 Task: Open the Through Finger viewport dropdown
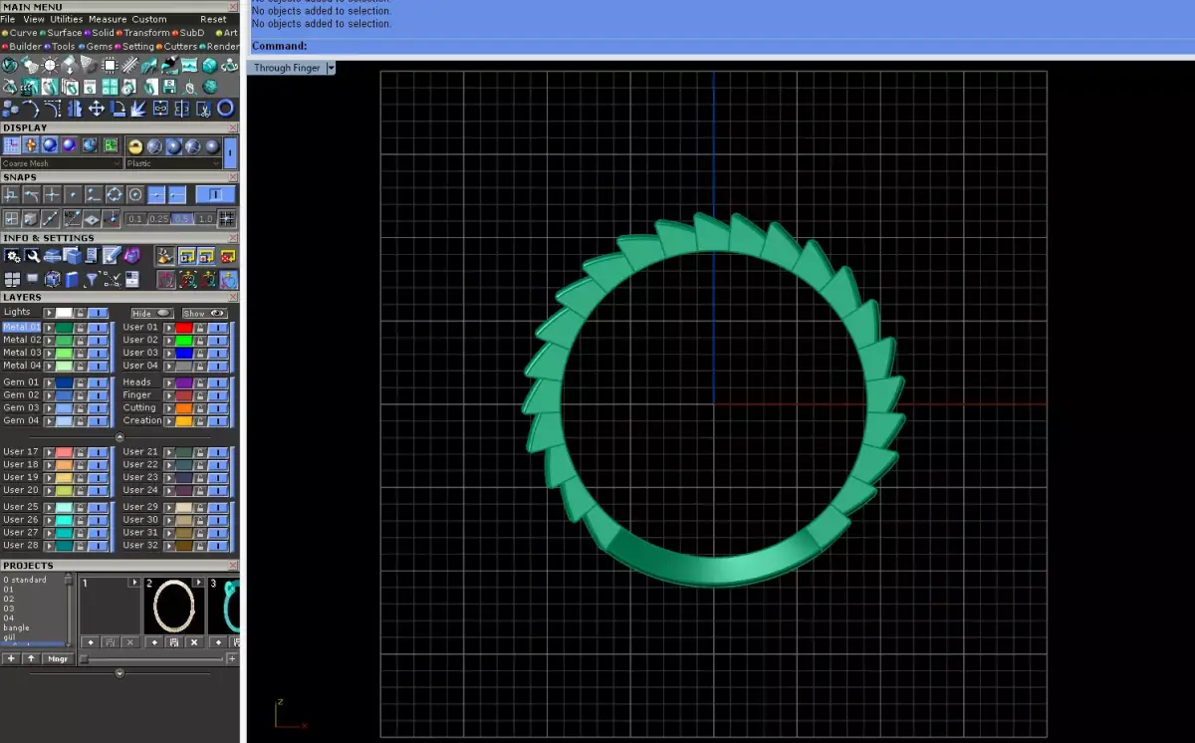(x=331, y=68)
